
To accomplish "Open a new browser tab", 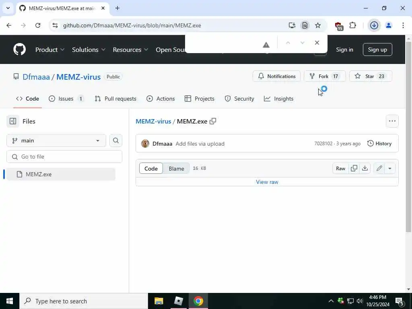I will (x=117, y=8).
